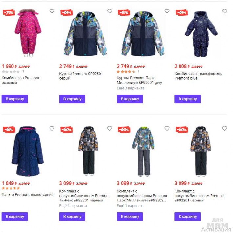Open Ещё 1 вариант for SP92202 set

point(130,206)
